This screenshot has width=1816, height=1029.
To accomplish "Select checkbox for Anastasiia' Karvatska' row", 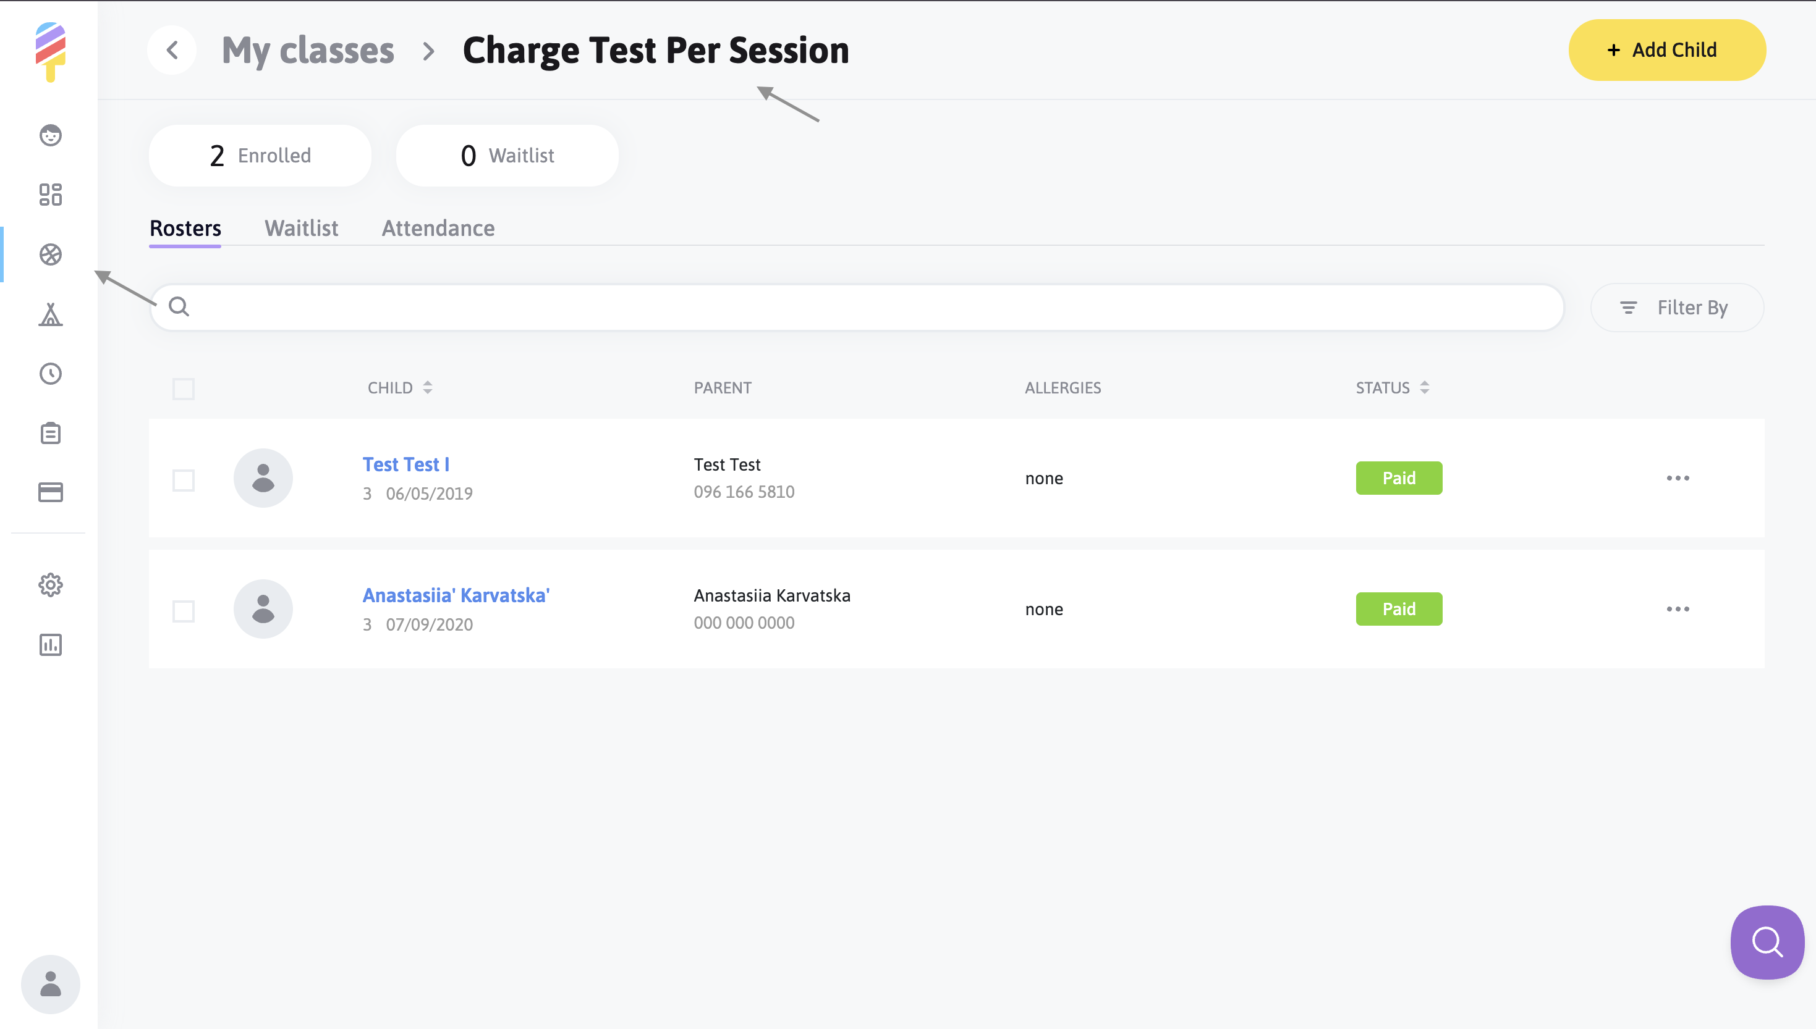I will [x=183, y=611].
